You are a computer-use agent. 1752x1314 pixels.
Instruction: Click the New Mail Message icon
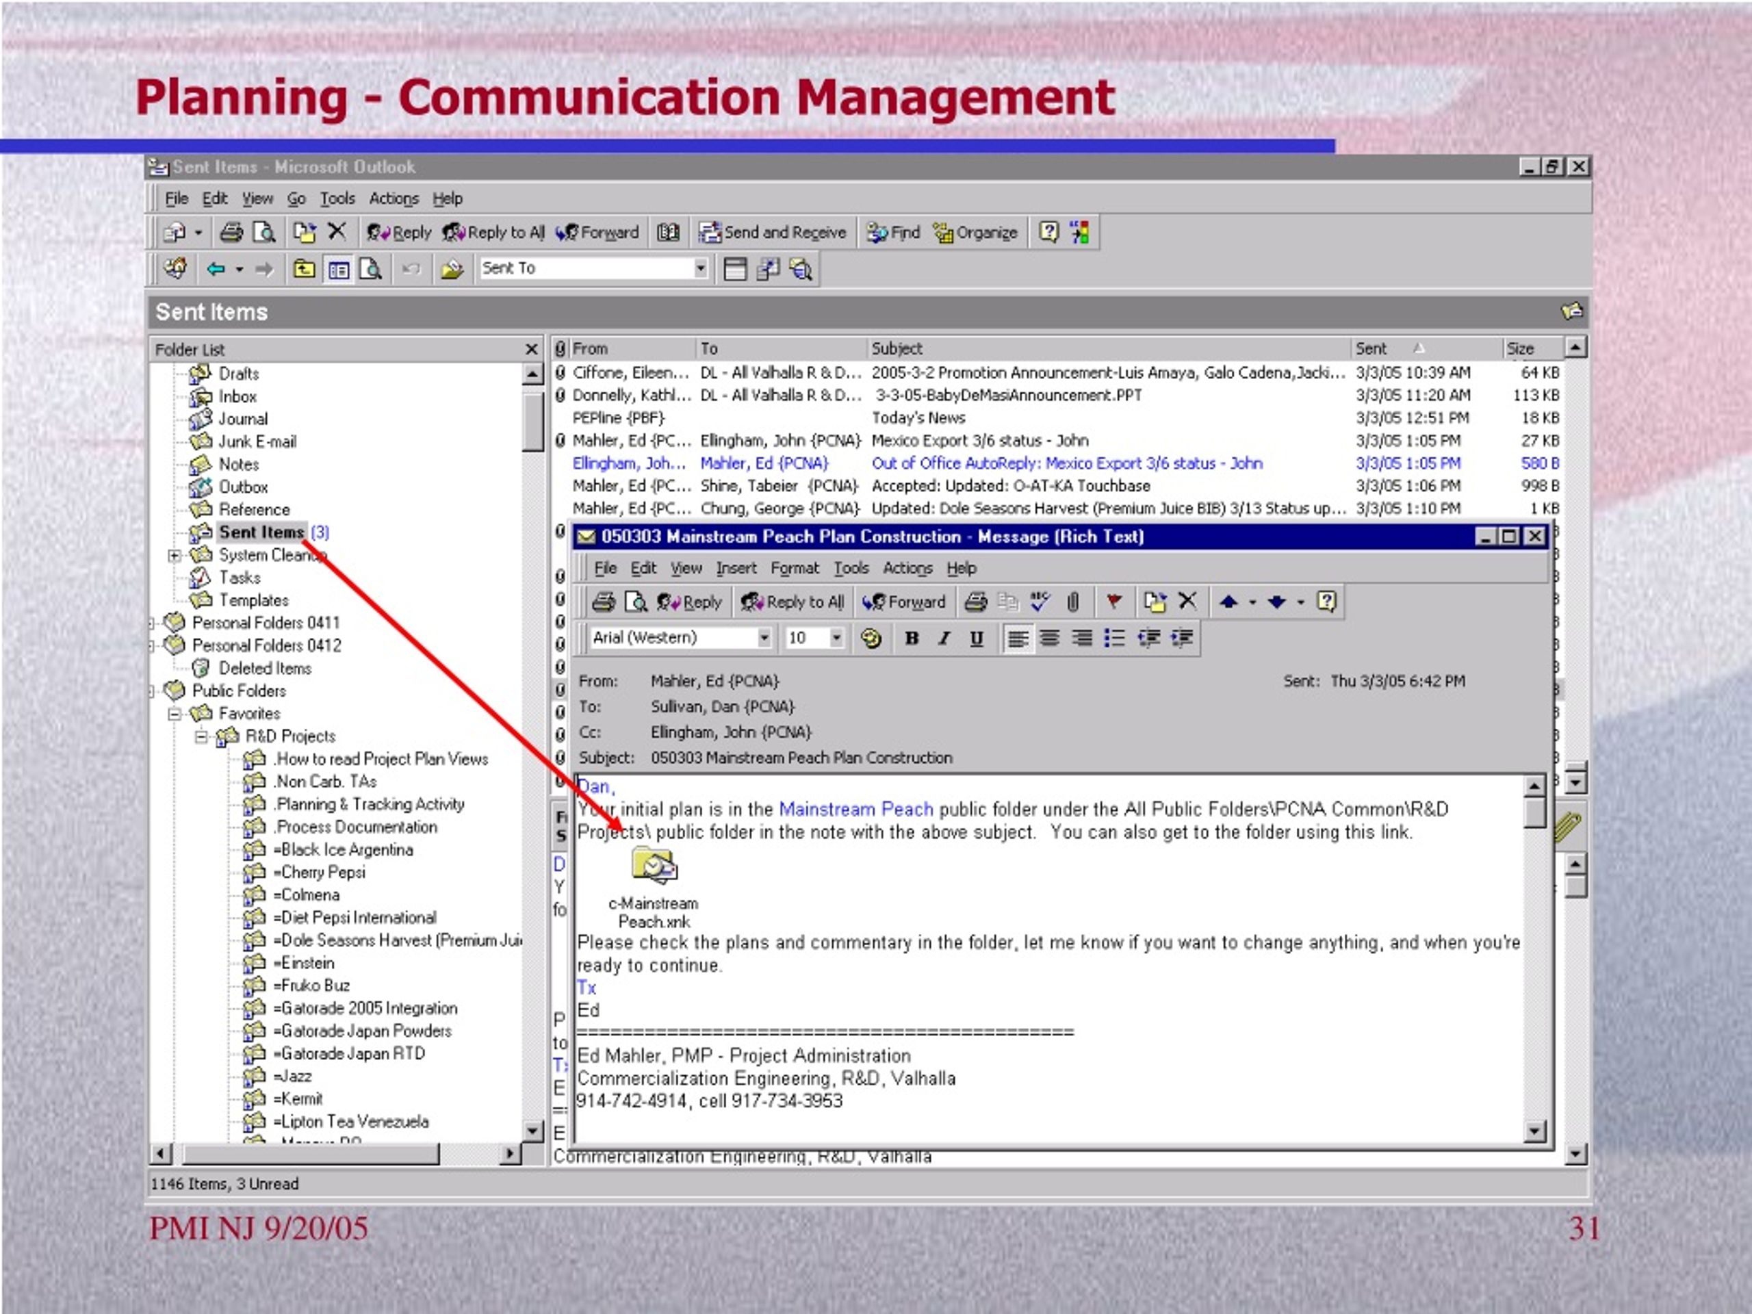(175, 232)
